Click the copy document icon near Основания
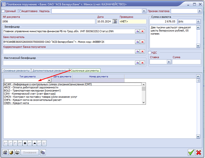Viewport: 205px width, 158px height. pyautogui.click(x=43, y=153)
